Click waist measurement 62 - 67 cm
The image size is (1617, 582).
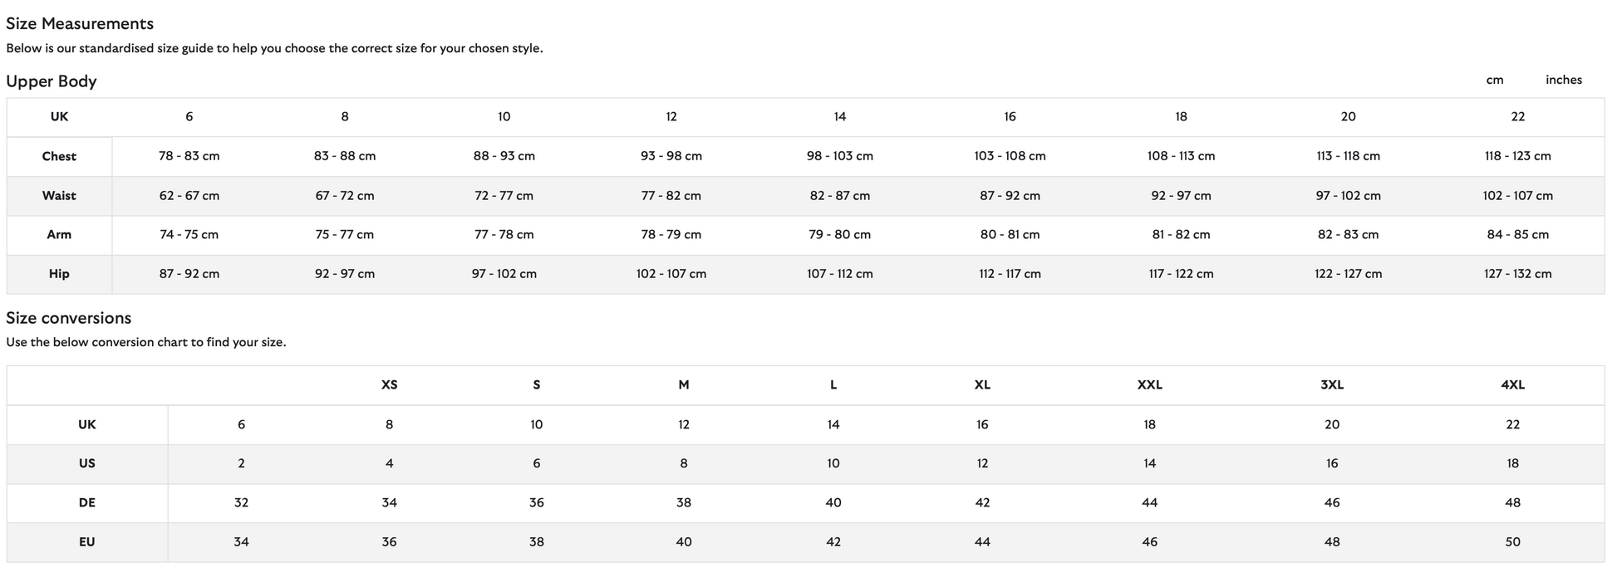[189, 196]
